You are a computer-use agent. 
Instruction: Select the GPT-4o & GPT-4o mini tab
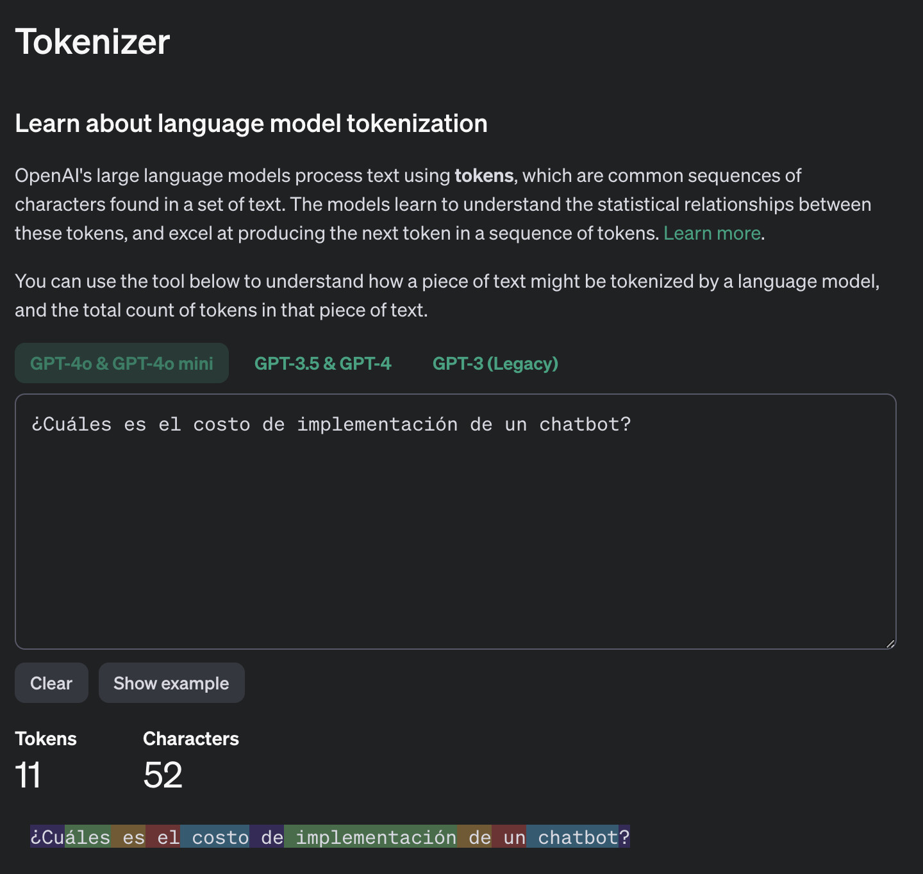point(122,363)
